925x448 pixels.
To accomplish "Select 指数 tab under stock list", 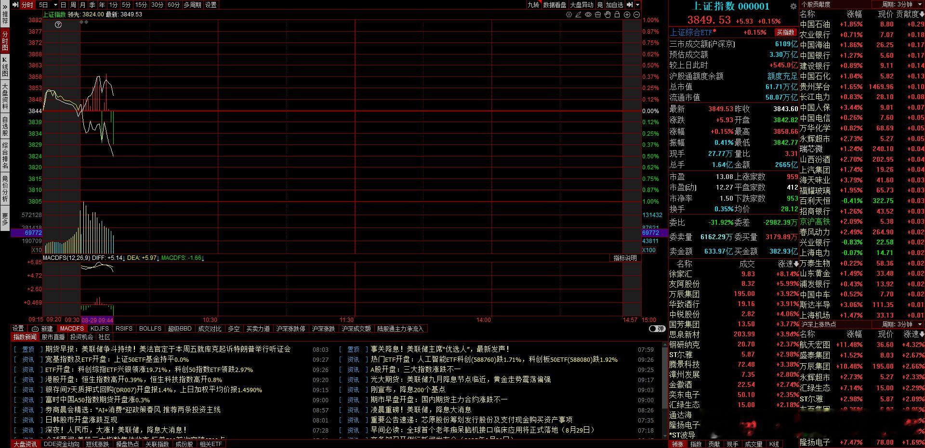I will (x=696, y=444).
